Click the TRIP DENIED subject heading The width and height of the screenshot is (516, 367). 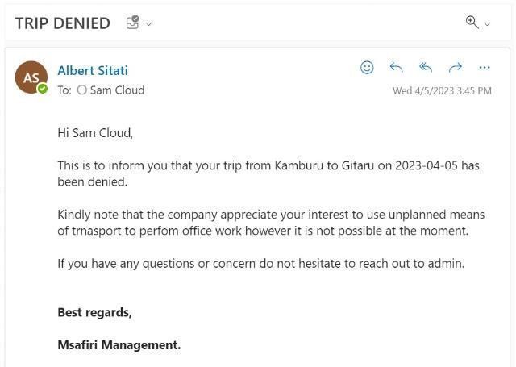pos(62,23)
